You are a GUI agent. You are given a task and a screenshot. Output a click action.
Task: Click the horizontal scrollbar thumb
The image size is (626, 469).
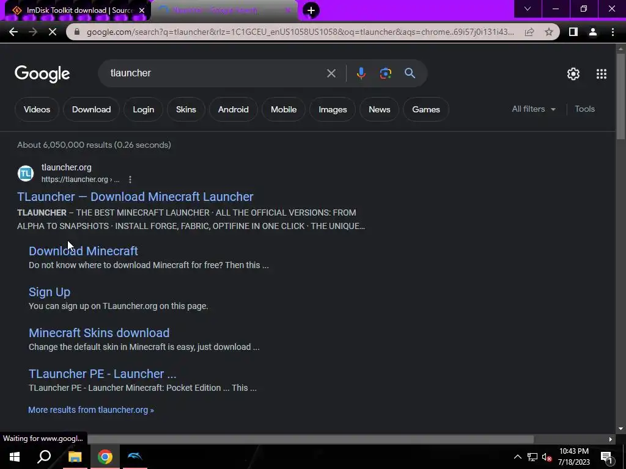pyautogui.click(x=311, y=439)
